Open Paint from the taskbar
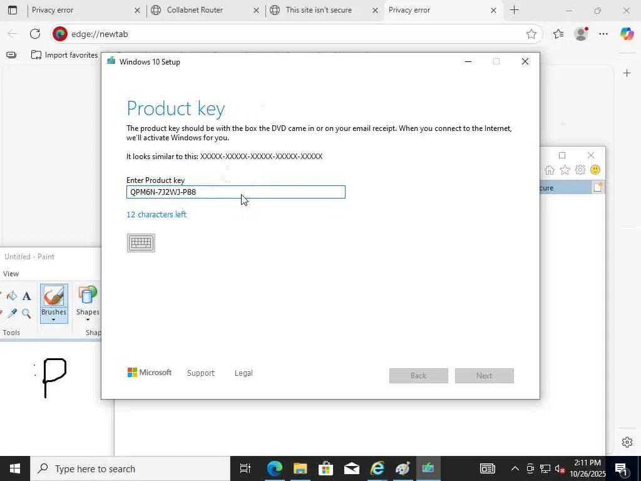The image size is (641, 481). [403, 468]
